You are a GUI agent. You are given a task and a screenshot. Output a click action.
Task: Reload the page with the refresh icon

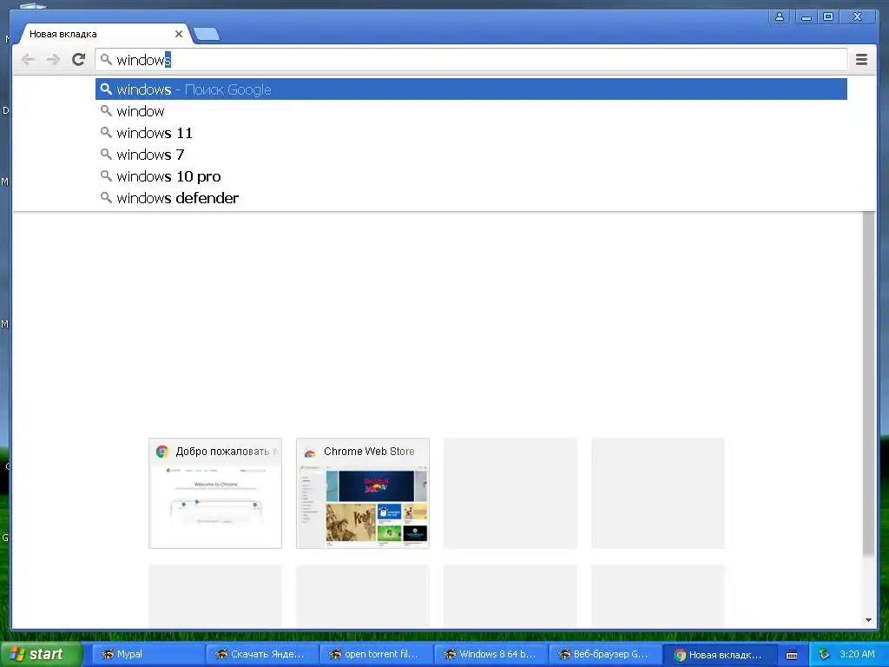click(79, 60)
